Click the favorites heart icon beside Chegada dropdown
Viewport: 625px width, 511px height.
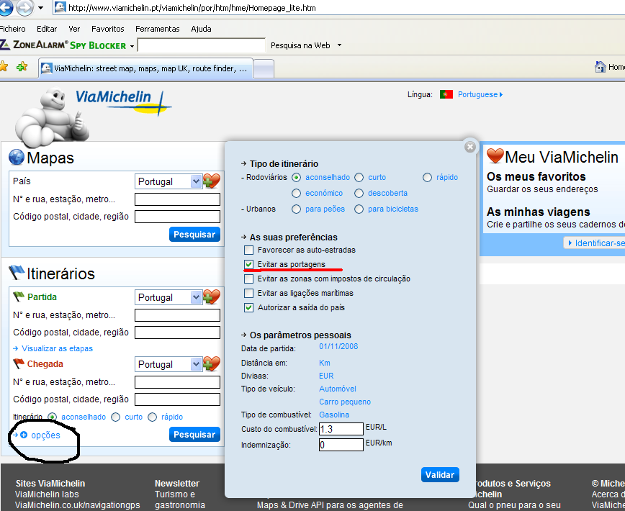pos(212,364)
